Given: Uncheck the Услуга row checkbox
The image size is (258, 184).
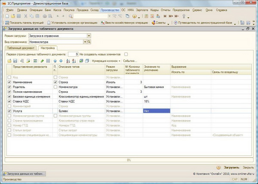Looking at the screenshot, I should [9, 111].
